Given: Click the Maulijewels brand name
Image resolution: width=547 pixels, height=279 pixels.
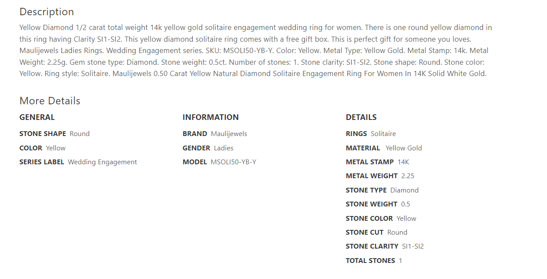Looking at the screenshot, I should [229, 134].
